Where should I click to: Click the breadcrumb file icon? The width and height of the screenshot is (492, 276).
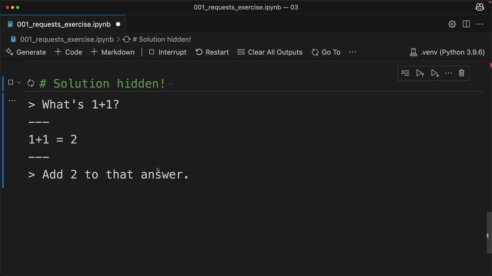[13, 39]
